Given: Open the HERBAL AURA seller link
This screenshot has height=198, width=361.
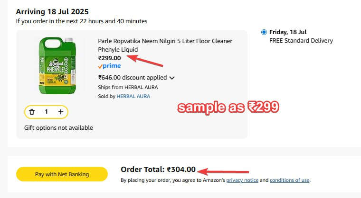Looking at the screenshot, I should click(133, 97).
